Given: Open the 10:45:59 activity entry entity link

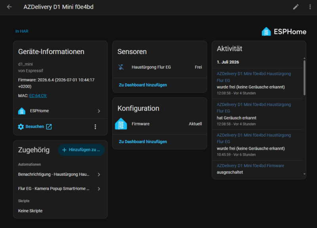Looking at the screenshot, I should coord(254,138).
